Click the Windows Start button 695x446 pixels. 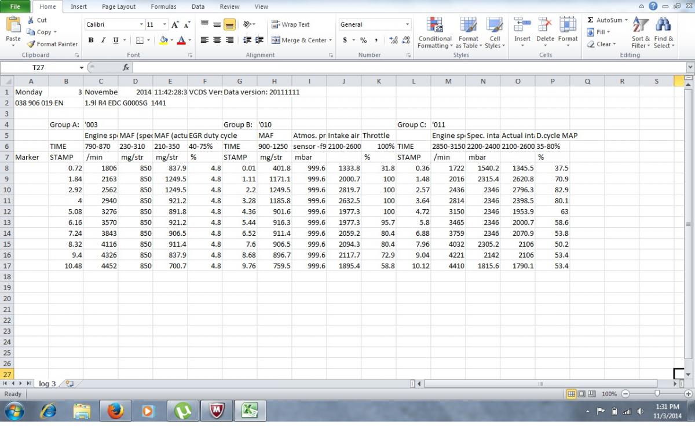[x=14, y=411]
